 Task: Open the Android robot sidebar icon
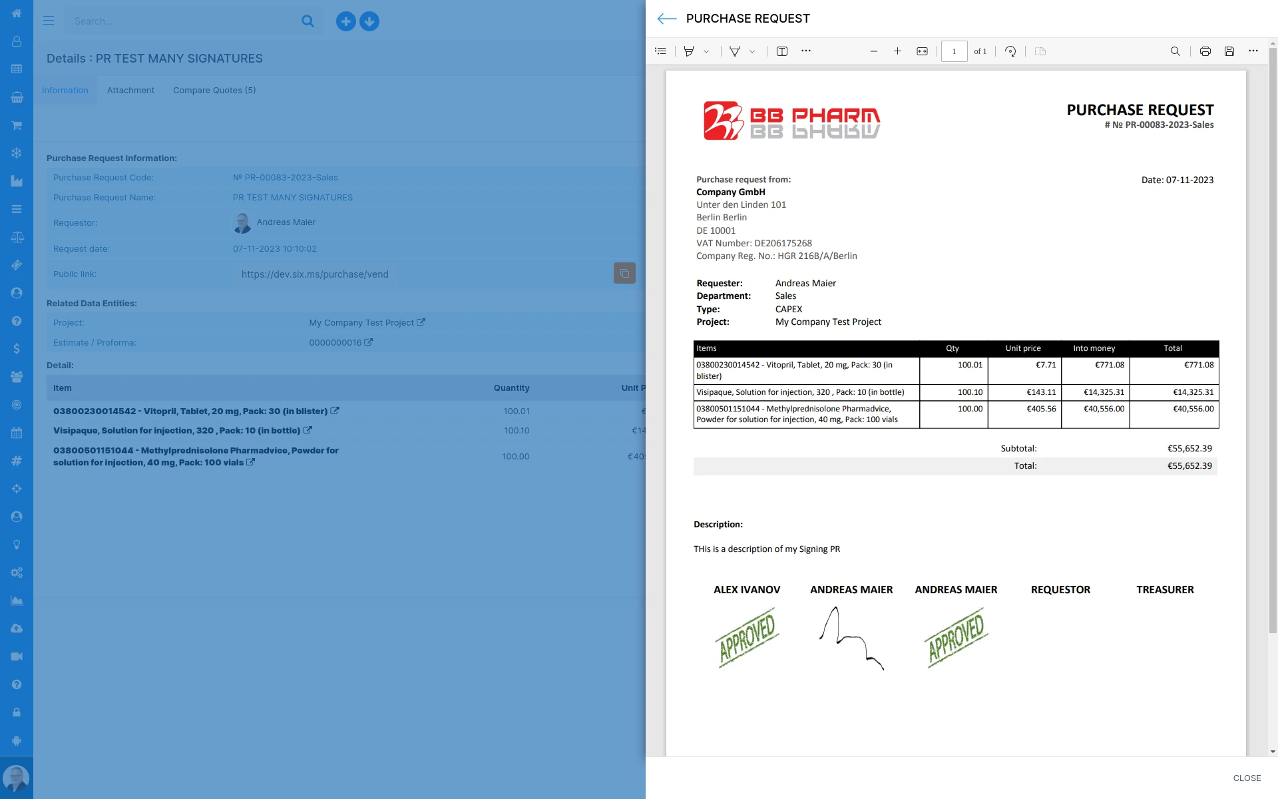coord(17,740)
